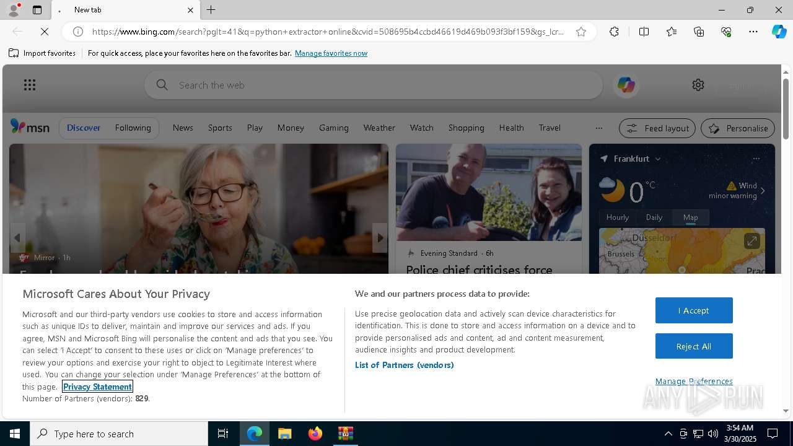The width and height of the screenshot is (793, 446).
Task: Open weather card more options
Action: [x=756, y=159]
